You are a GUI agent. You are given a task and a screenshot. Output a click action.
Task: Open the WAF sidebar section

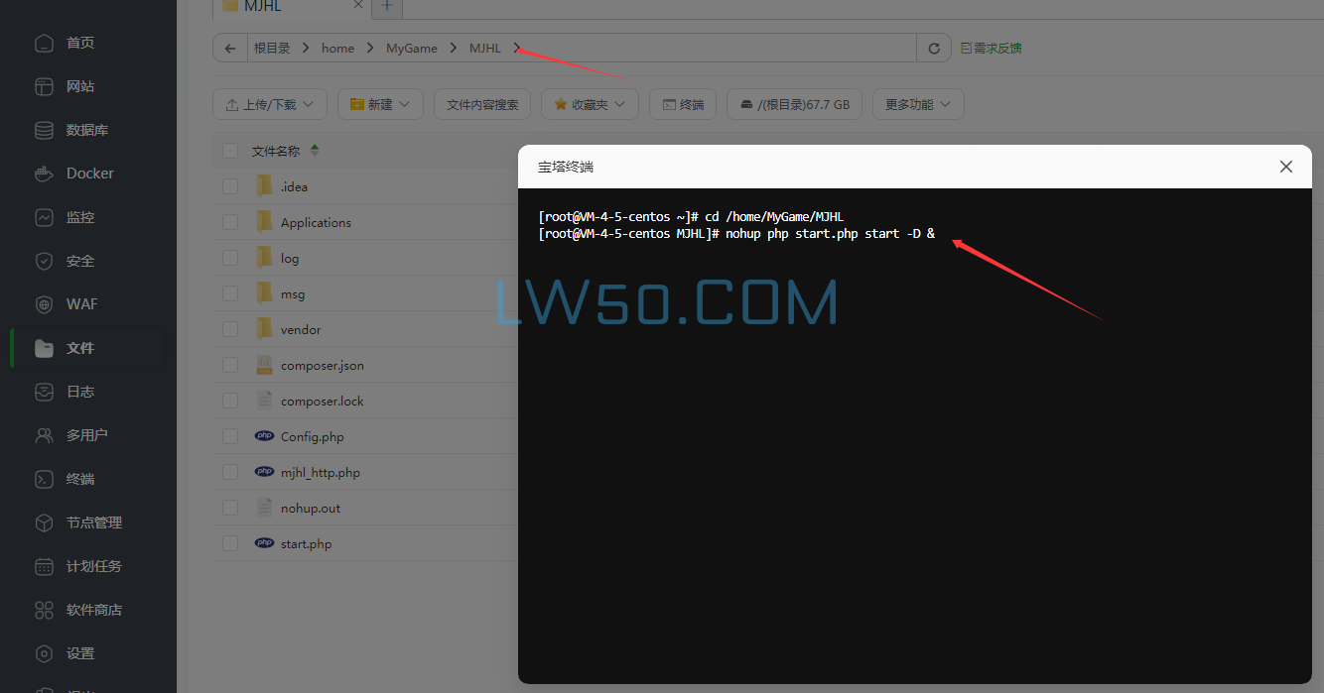(81, 304)
